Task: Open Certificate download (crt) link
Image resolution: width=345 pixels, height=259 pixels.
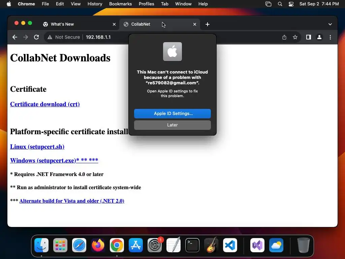Action: click(x=45, y=104)
